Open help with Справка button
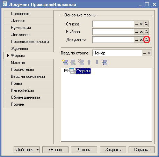The height and width of the screenshot is (157, 159). [x=142, y=150]
